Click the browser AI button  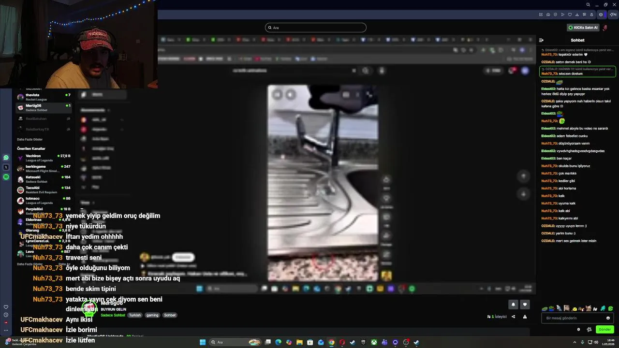(x=613, y=14)
